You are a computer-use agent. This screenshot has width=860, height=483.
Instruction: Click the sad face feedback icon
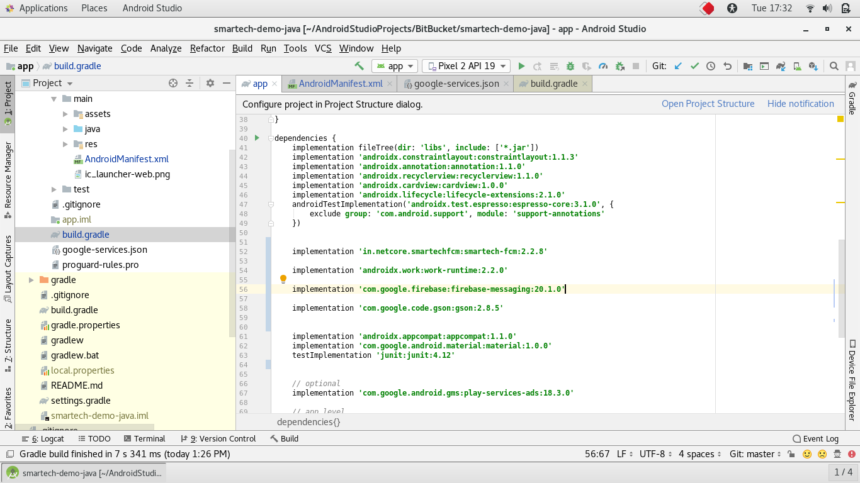[x=822, y=454]
